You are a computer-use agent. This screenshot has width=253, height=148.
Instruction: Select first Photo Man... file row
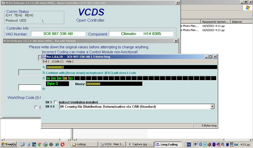(x=190, y=26)
